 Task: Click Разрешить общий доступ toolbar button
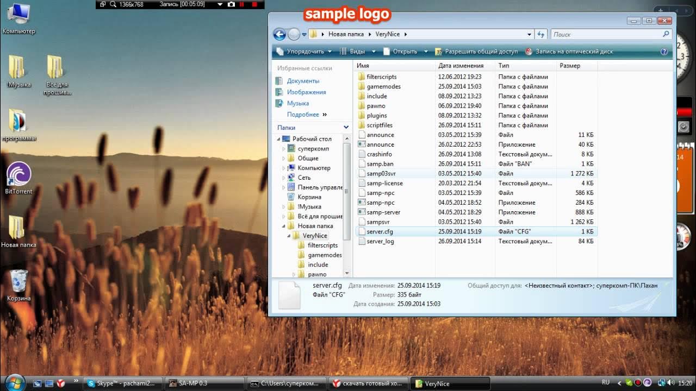coord(476,52)
